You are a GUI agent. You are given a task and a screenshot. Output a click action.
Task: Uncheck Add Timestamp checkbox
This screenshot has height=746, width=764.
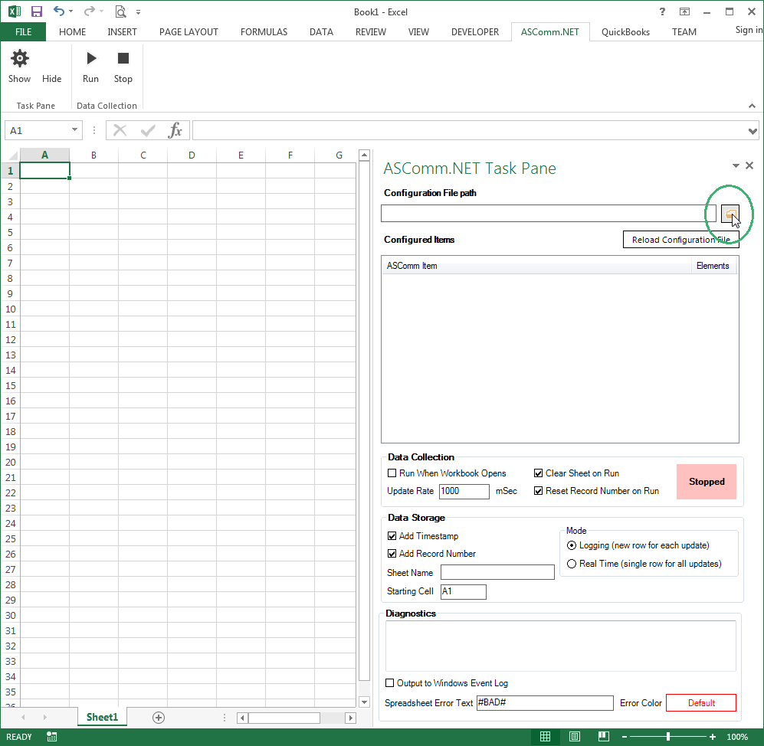click(x=392, y=535)
